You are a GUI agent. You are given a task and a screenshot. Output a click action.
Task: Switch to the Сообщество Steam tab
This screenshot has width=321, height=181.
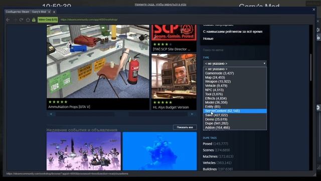coord(26,12)
